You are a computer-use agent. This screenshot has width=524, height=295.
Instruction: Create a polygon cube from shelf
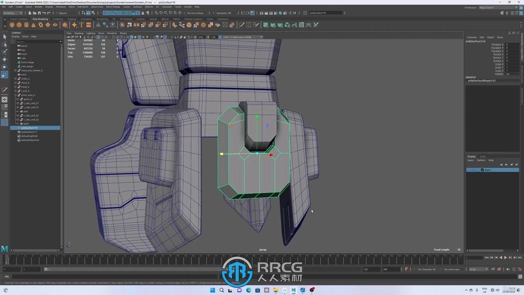pyautogui.click(x=19, y=25)
